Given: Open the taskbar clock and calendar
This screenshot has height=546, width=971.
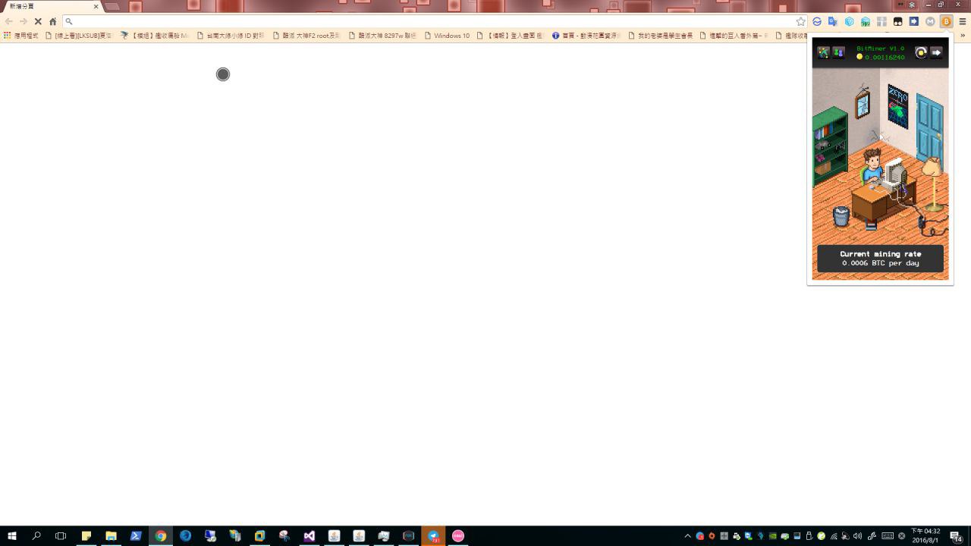Looking at the screenshot, I should point(925,536).
